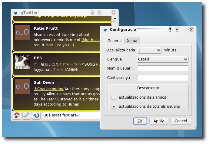Click the blue refresh arrow icon

(36, 115)
